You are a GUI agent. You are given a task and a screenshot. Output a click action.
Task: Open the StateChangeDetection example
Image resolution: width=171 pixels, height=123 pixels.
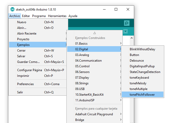pyautogui.click(x=142, y=72)
